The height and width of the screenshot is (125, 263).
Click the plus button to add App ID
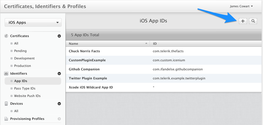pos(243,21)
